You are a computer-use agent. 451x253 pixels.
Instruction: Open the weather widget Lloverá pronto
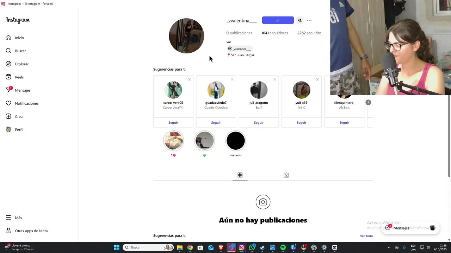[x=19, y=247]
